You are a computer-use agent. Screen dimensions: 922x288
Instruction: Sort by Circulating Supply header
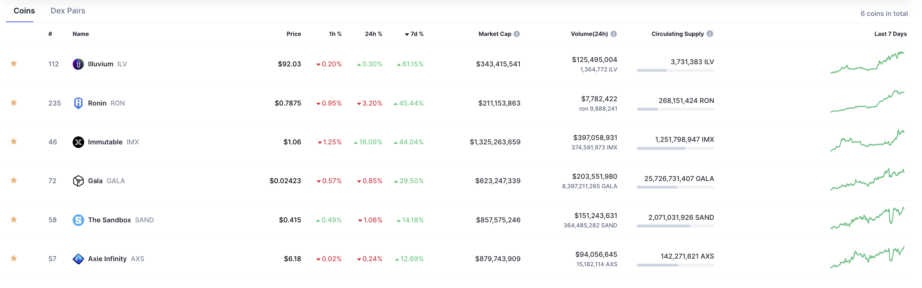(x=678, y=34)
